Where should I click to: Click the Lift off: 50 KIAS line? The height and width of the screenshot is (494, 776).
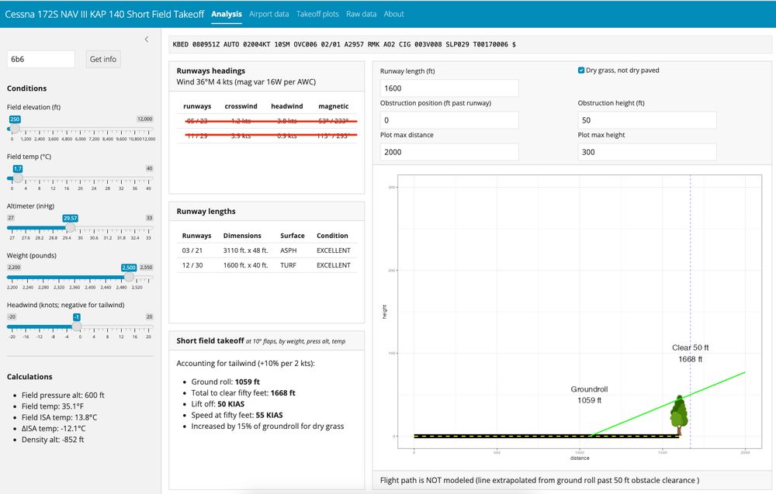pyautogui.click(x=218, y=404)
